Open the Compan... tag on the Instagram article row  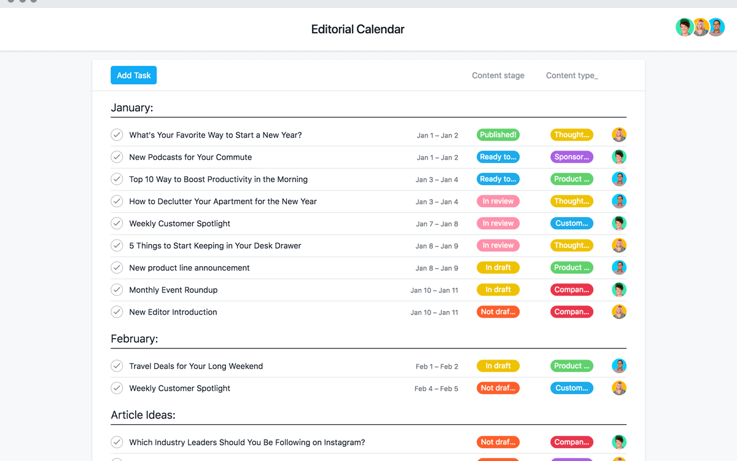tap(572, 442)
